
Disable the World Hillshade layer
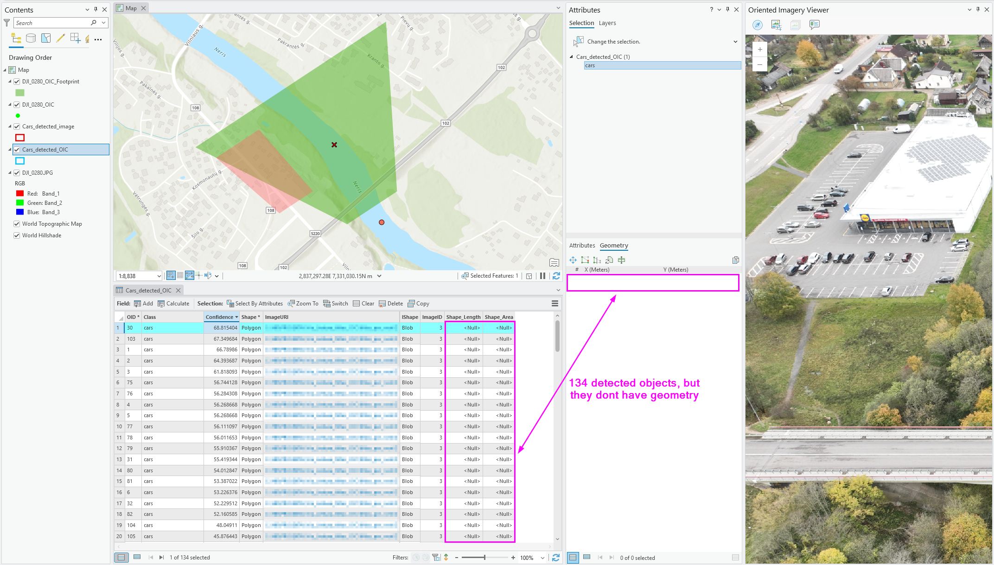coord(17,235)
